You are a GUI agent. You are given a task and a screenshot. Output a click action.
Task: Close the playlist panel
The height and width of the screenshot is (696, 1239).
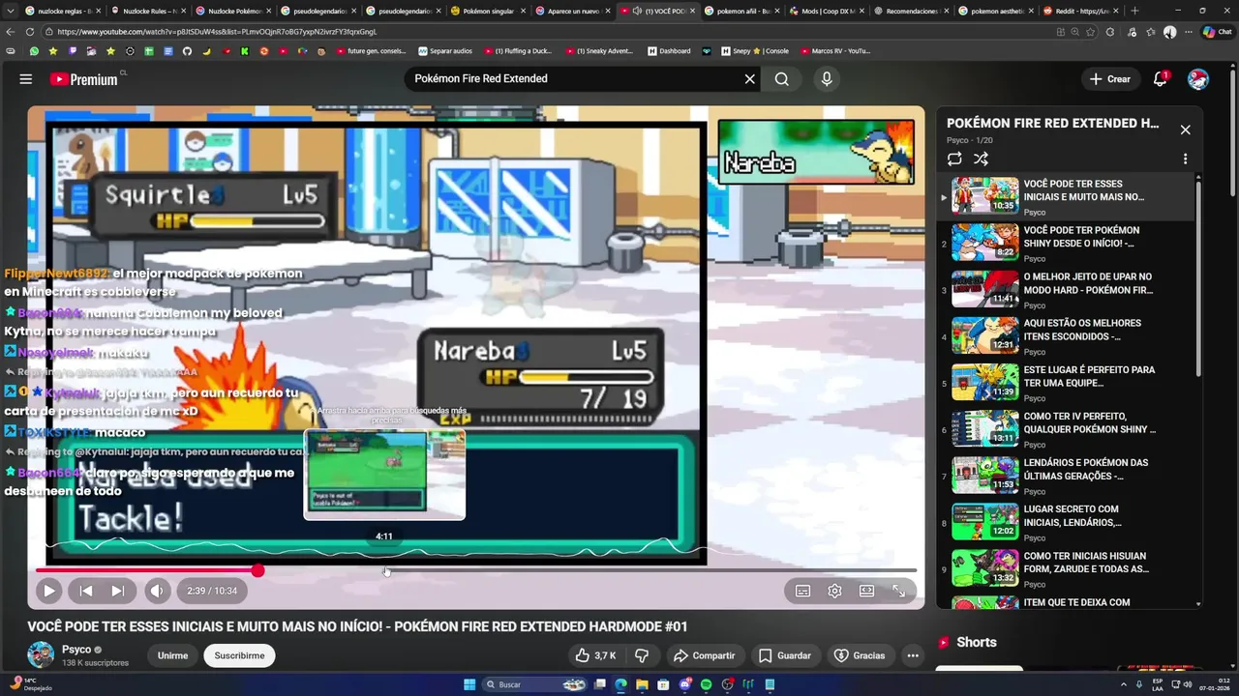(x=1185, y=130)
